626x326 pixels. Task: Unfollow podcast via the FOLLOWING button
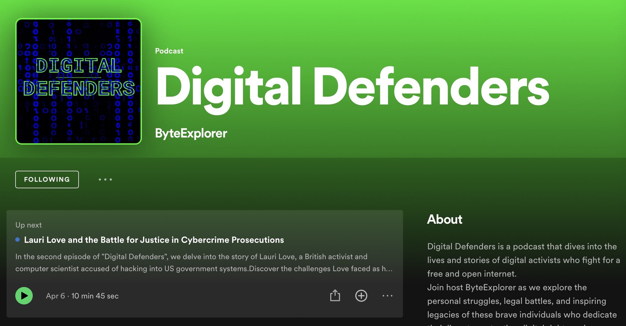tap(47, 180)
